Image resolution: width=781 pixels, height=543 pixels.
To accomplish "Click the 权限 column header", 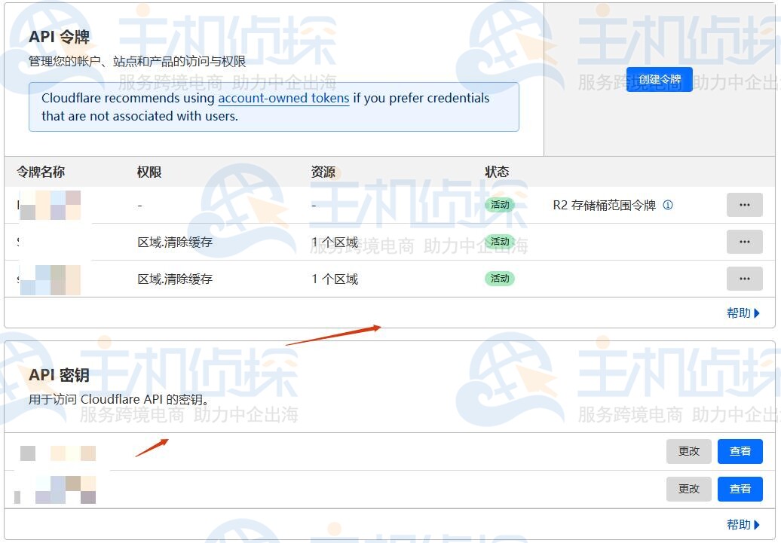I will (x=149, y=172).
